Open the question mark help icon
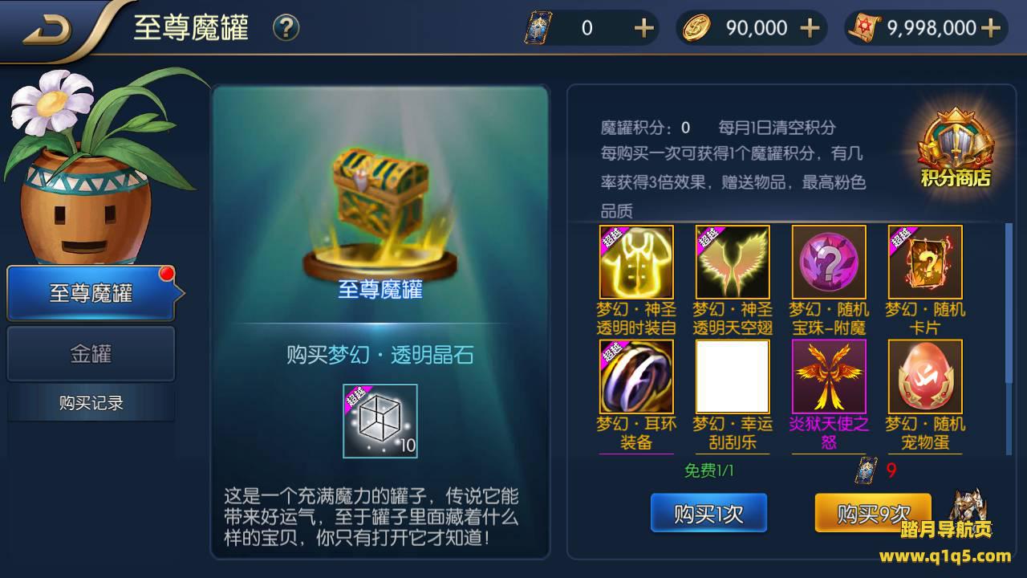The image size is (1027, 578). tap(286, 28)
